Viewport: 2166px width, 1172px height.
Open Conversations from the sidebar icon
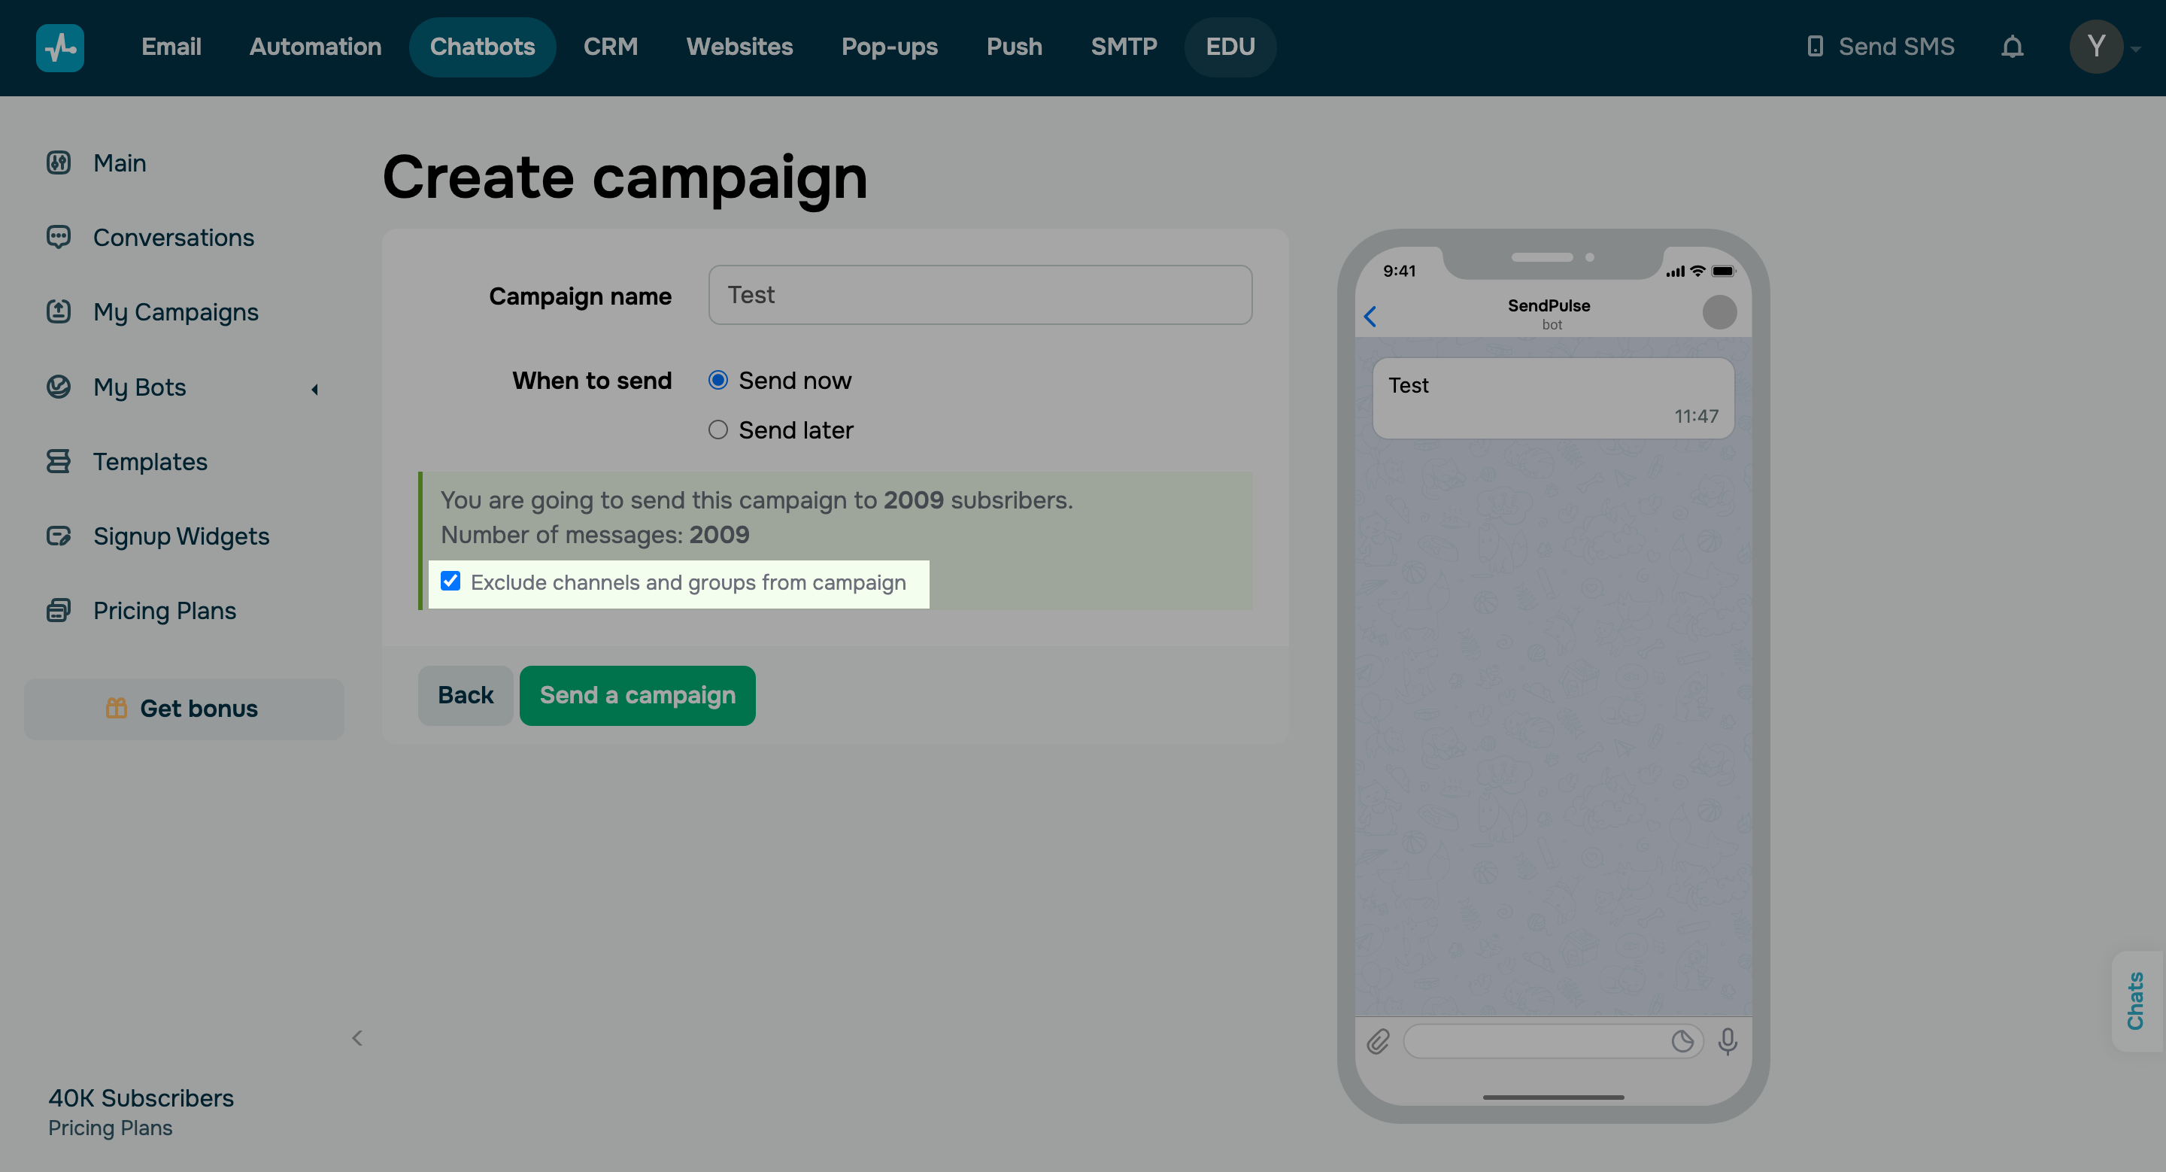click(x=58, y=237)
